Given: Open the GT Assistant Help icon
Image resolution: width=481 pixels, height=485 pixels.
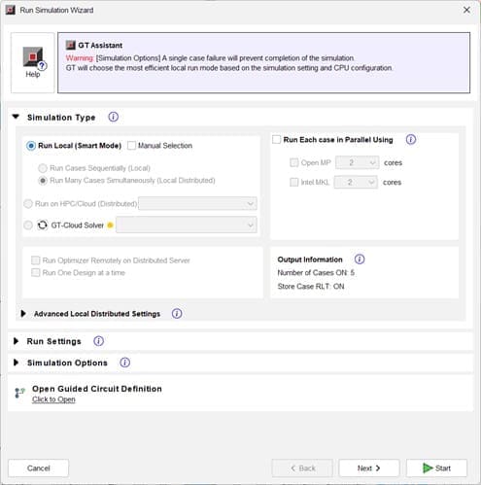Looking at the screenshot, I should (33, 62).
